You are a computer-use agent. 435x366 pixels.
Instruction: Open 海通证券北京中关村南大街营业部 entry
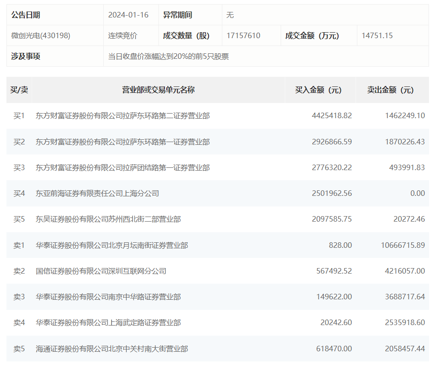coord(112,349)
